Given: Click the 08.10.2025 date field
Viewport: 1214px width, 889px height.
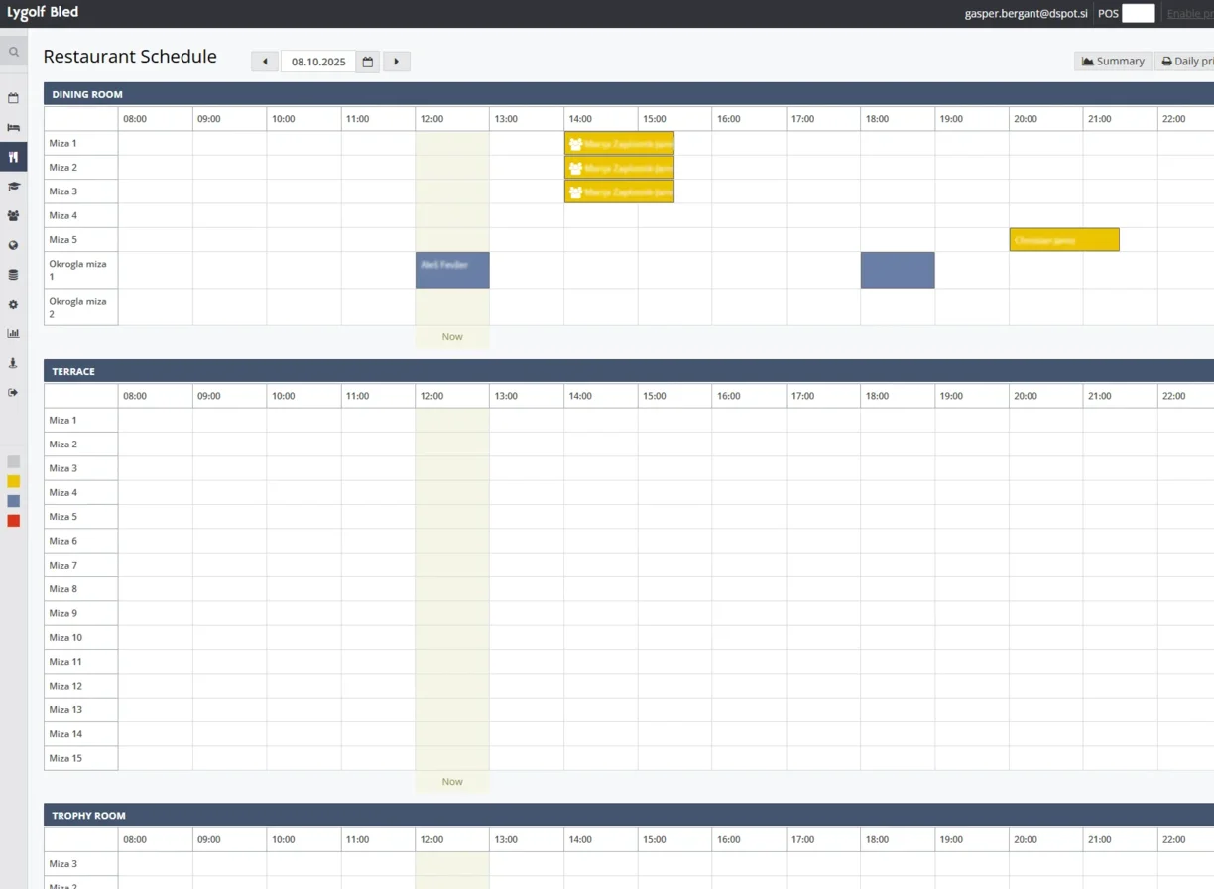Looking at the screenshot, I should click(x=318, y=62).
